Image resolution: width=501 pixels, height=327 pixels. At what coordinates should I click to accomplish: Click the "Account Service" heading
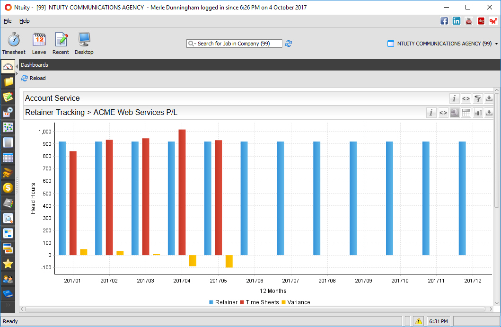53,98
